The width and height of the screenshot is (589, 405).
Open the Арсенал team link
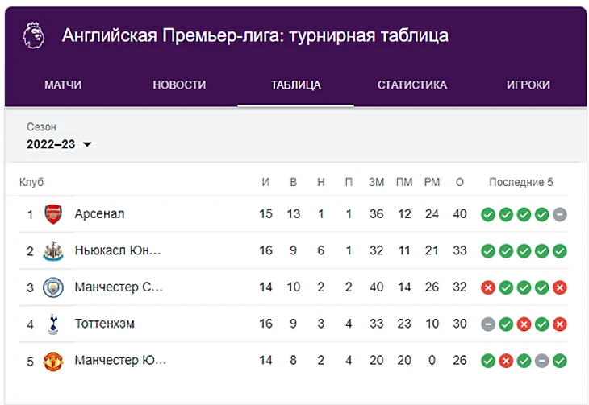tap(99, 213)
